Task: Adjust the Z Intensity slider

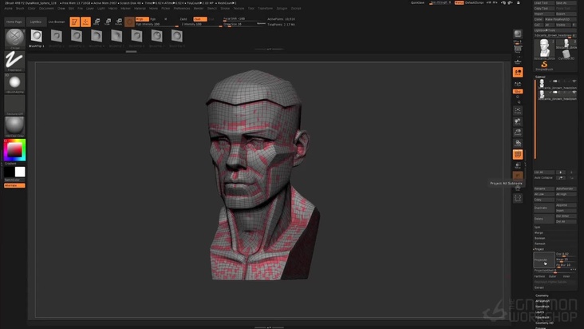Action: click(202, 25)
